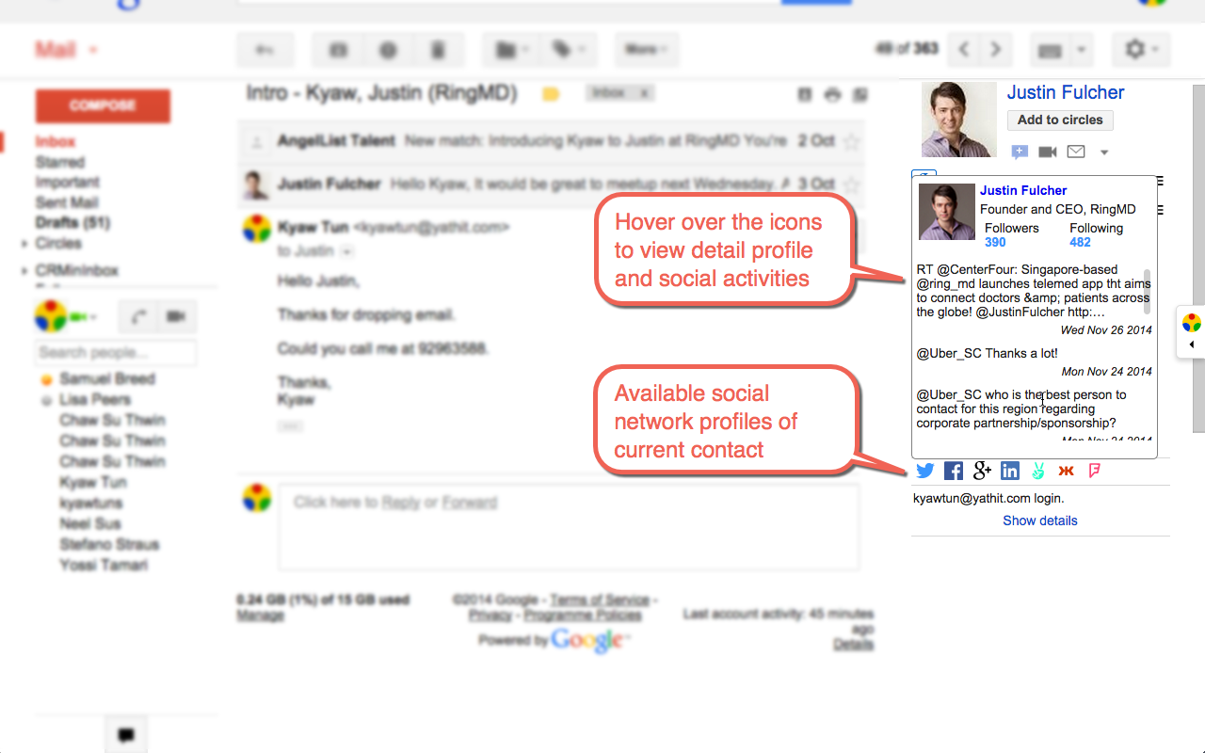Click the chat bubble icon at bottom left
This screenshot has height=753, width=1205.
[x=126, y=735]
